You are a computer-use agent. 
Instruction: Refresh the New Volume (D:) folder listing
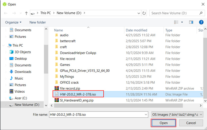[x=144, y=13]
